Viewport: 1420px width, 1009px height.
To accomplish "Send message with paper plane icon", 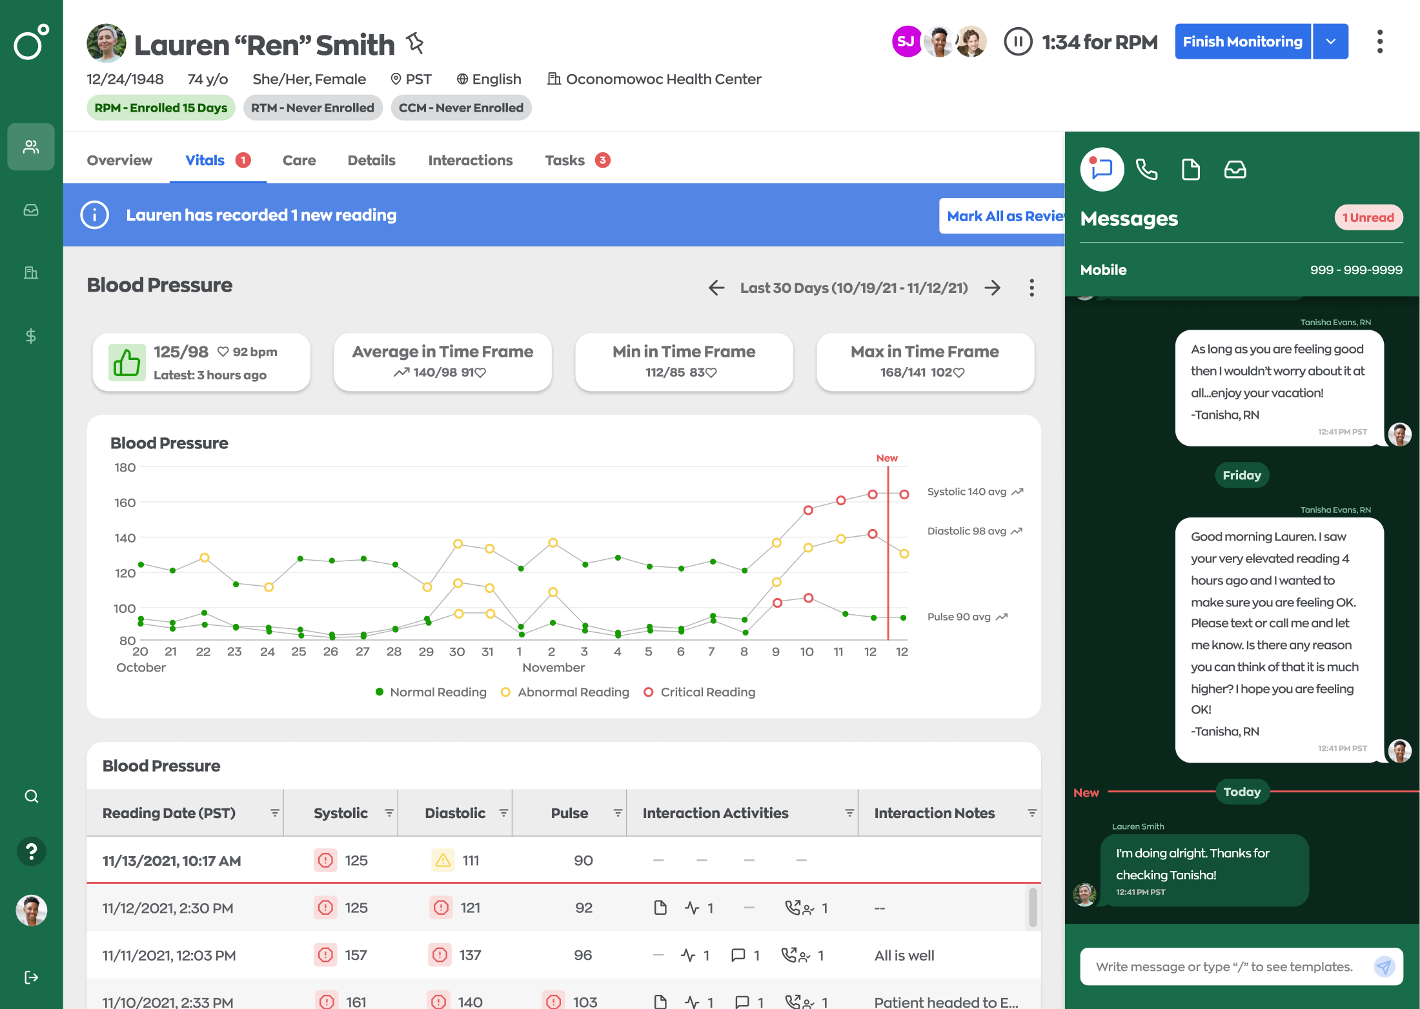I will pyautogui.click(x=1383, y=966).
